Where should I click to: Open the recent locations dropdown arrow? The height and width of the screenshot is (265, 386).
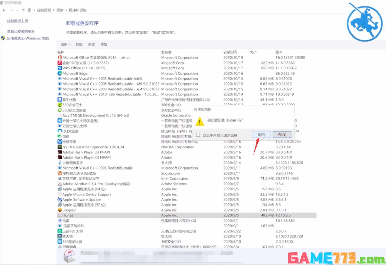pyautogui.click(x=17, y=10)
